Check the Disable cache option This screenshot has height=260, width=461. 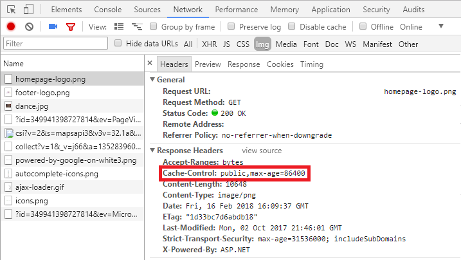pos(292,27)
